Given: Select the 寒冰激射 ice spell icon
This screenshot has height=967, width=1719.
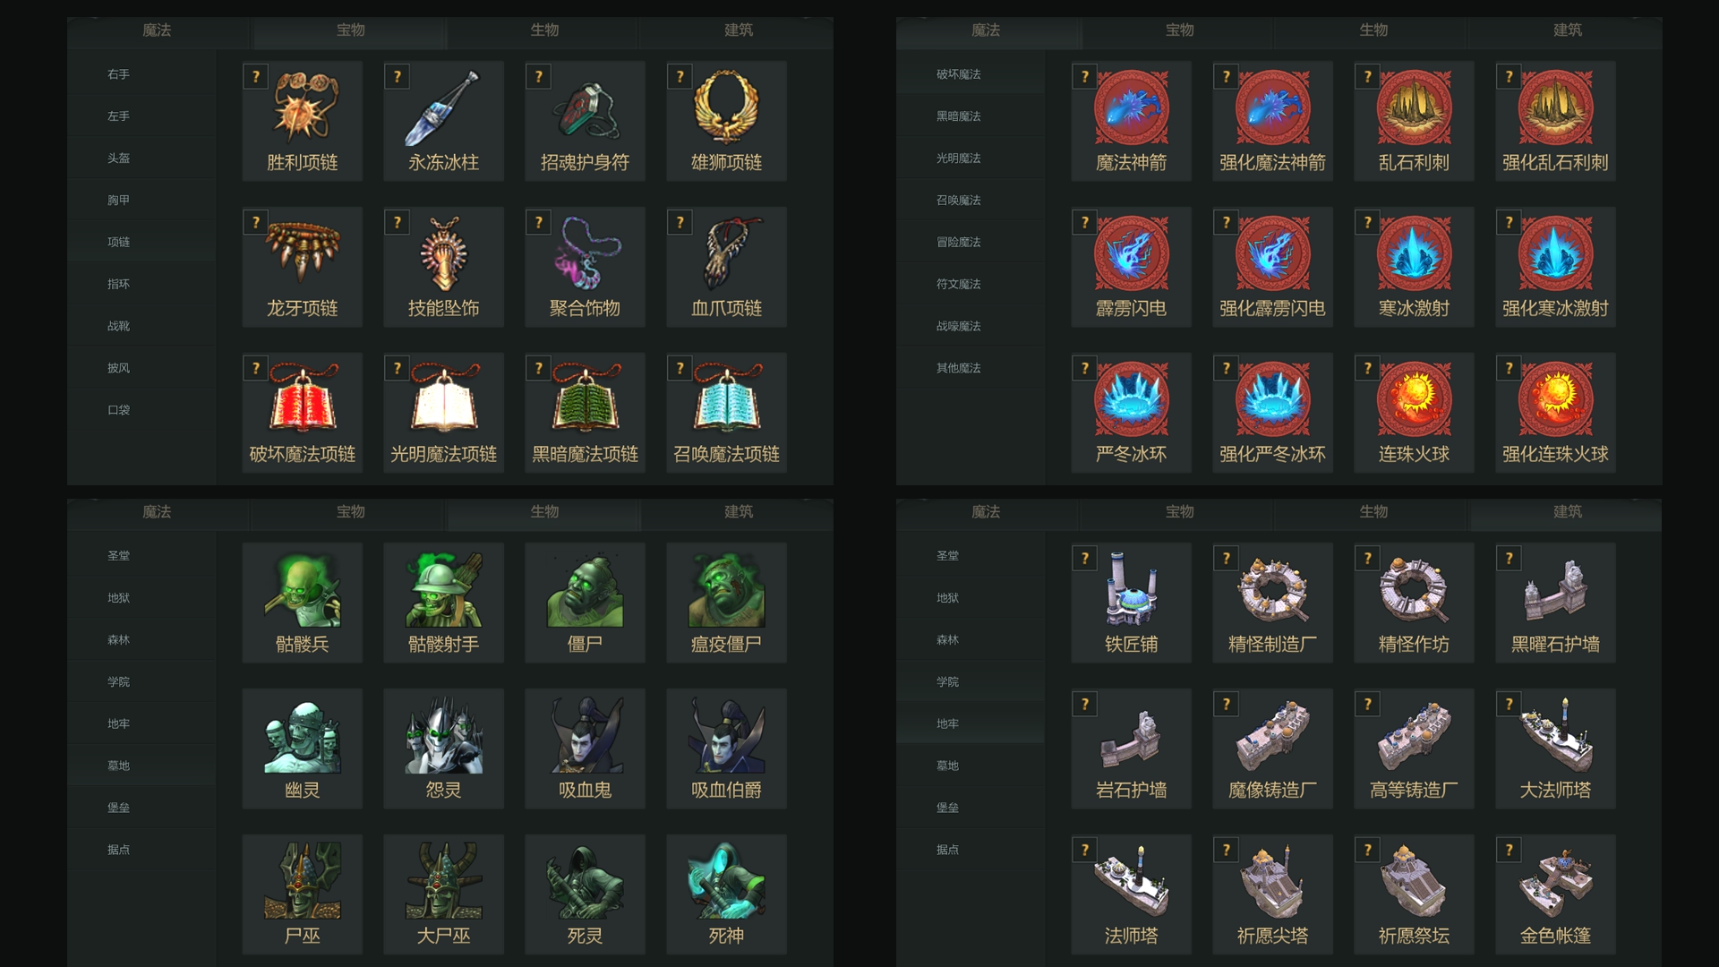Looking at the screenshot, I should click(1415, 254).
